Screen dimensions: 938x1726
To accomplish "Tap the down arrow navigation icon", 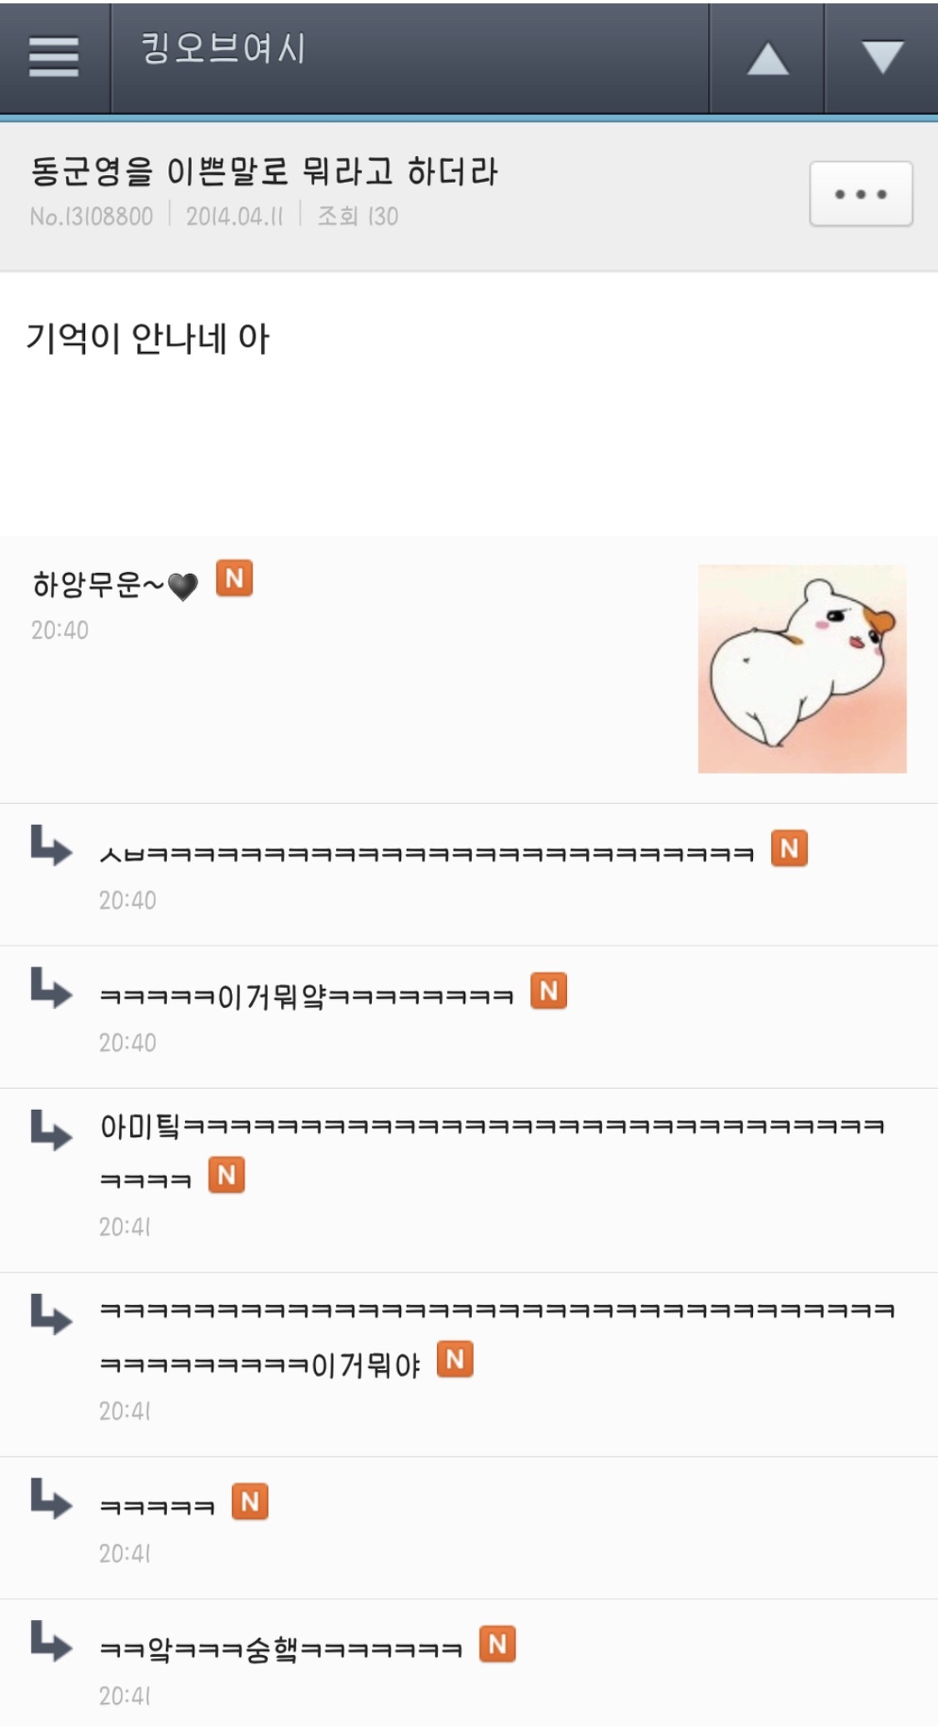I will 882,58.
